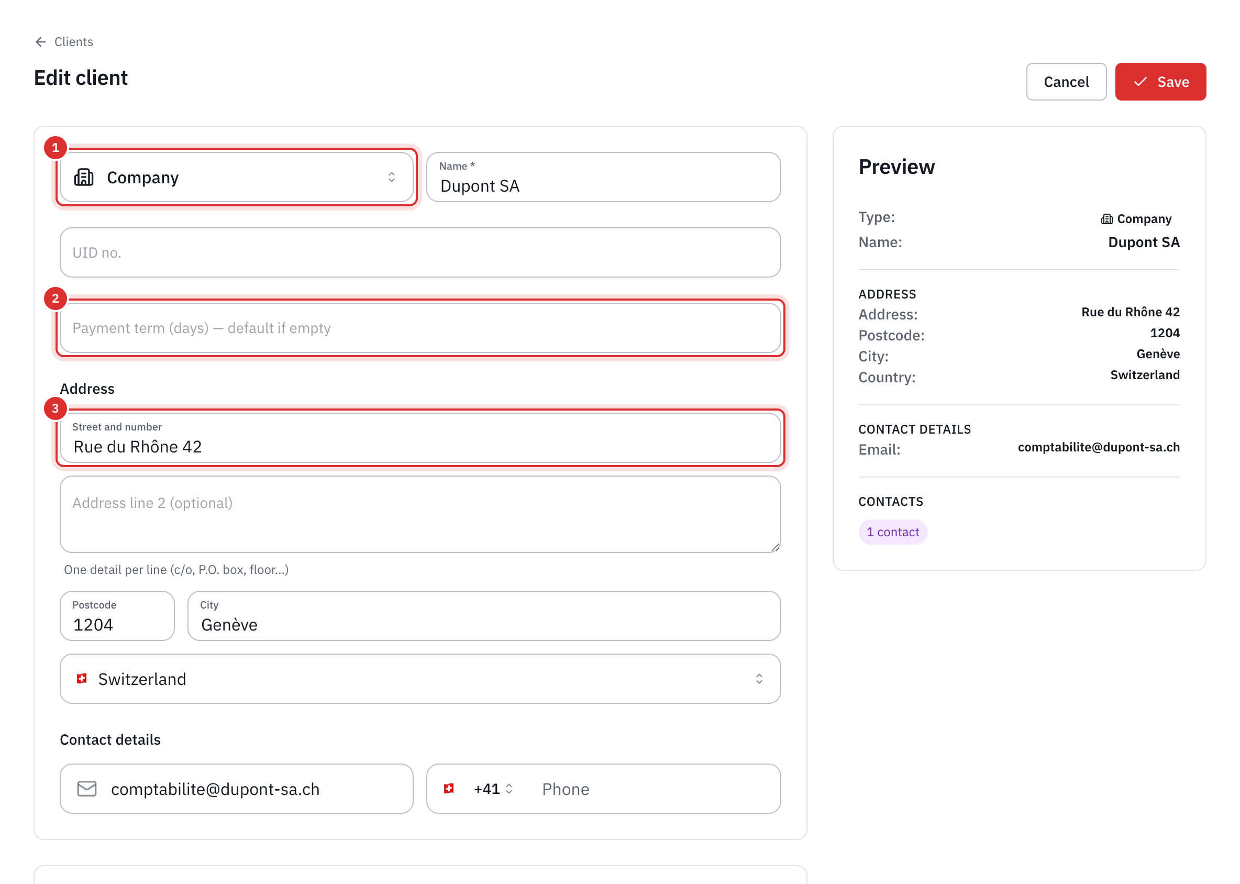Image resolution: width=1240 pixels, height=884 pixels.
Task: Click the 1 contact badge
Action: pyautogui.click(x=893, y=532)
